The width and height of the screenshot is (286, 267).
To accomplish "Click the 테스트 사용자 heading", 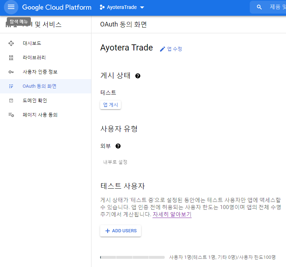I will (123, 186).
